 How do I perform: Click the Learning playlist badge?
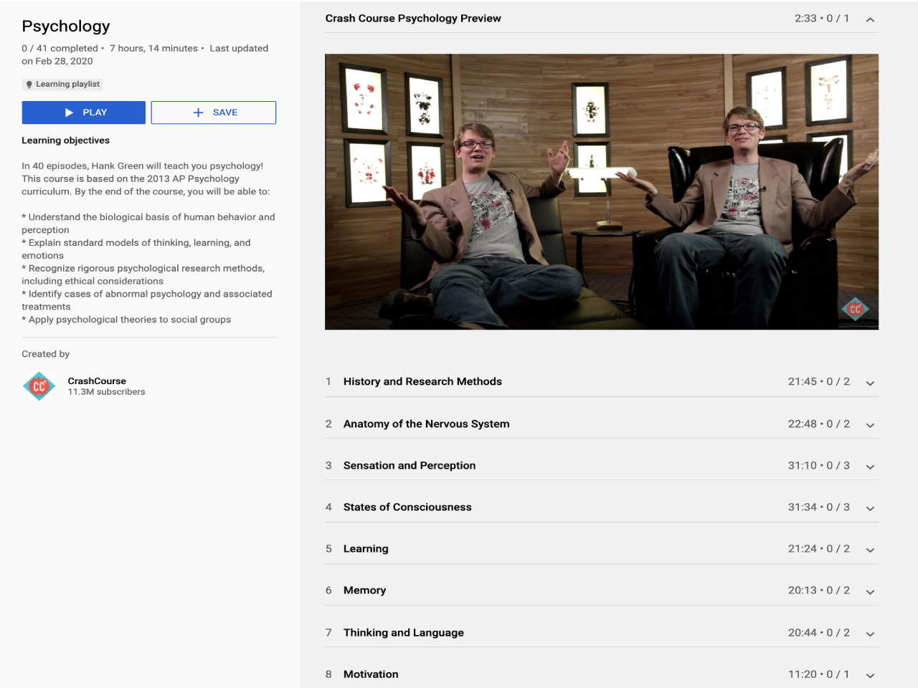[62, 84]
